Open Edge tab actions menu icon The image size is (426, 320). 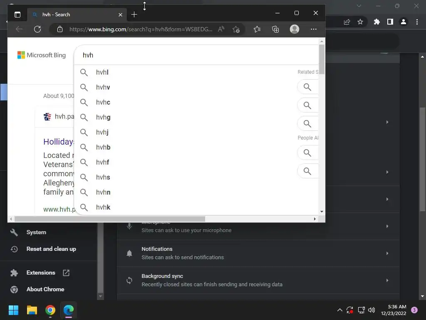17,15
